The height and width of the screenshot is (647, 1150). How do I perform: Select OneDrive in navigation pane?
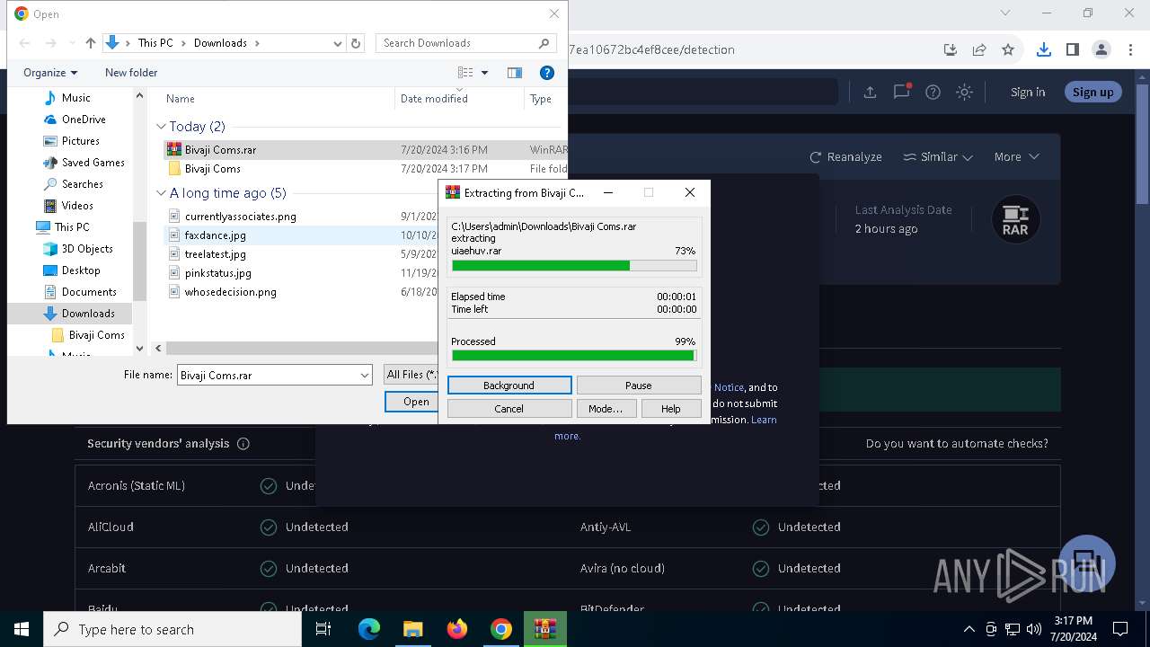coord(84,120)
